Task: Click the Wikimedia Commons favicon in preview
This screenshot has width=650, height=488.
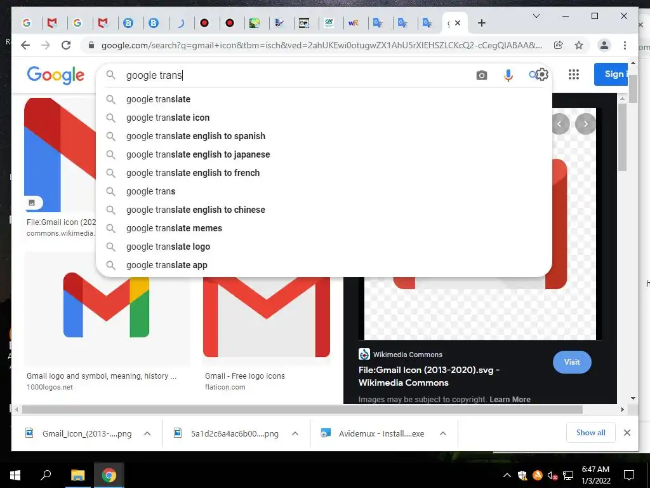Action: (364, 354)
